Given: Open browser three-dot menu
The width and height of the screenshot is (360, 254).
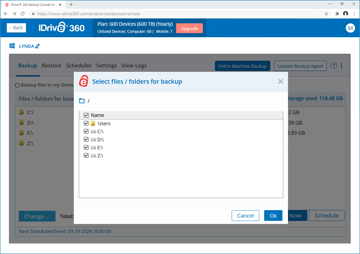Looking at the screenshot, I should [355, 14].
